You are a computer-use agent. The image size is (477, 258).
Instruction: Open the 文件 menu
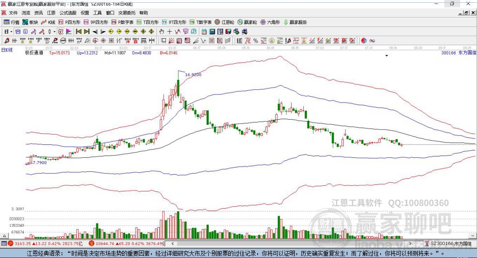point(13,13)
